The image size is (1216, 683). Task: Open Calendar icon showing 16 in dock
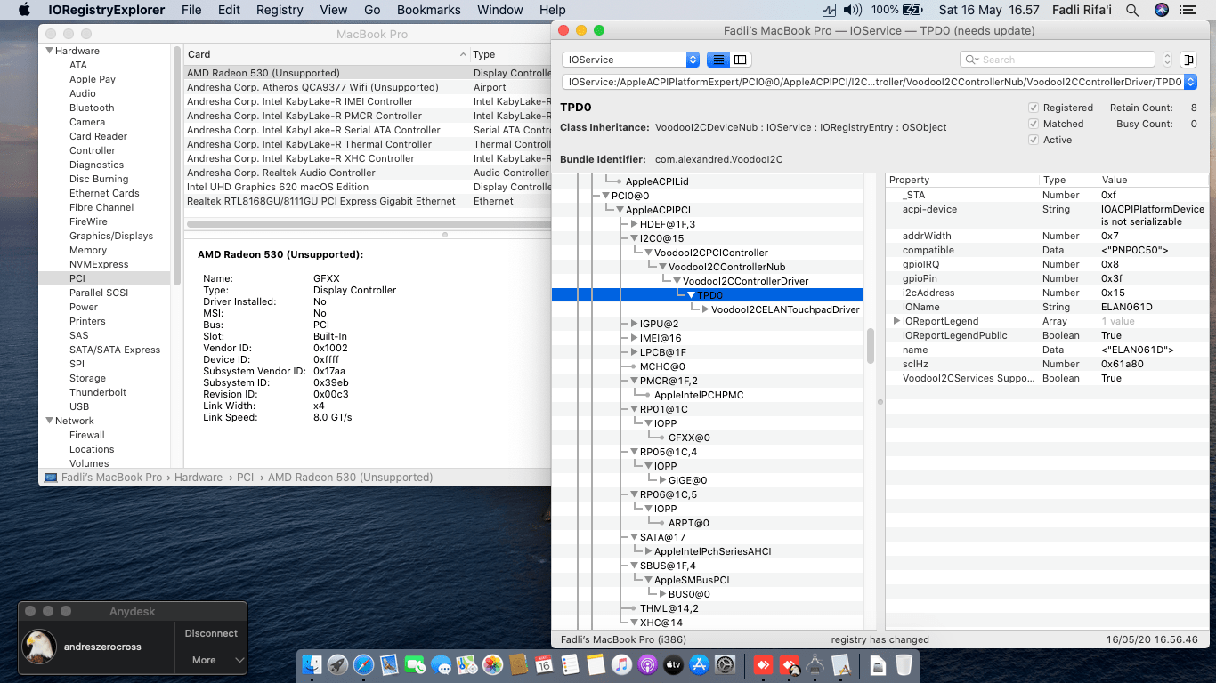pos(544,664)
